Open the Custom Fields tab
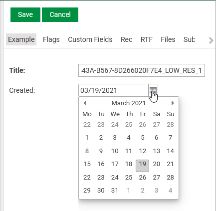Image resolution: width=216 pixels, height=211 pixels. (90, 39)
